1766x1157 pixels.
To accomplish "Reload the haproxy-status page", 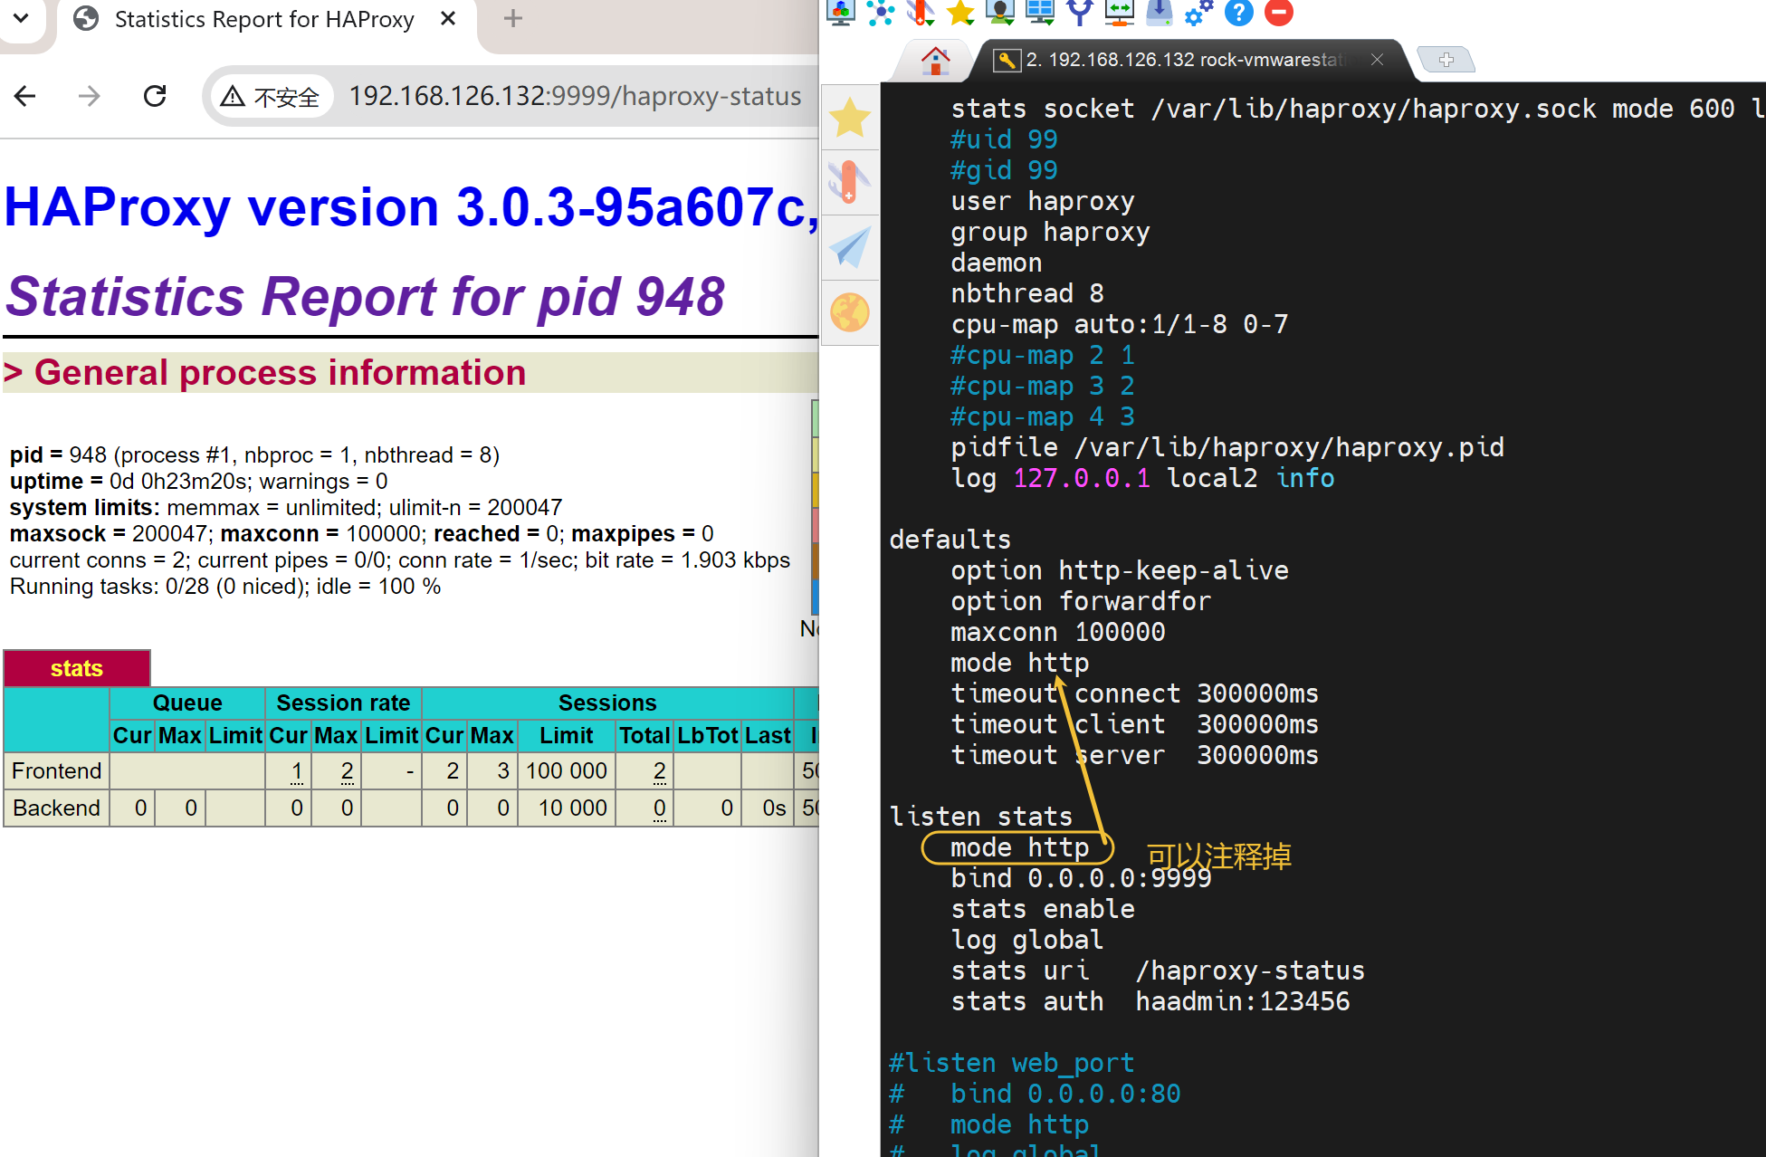I will (155, 96).
